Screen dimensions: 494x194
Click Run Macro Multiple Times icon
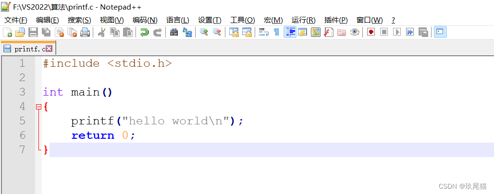point(410,32)
